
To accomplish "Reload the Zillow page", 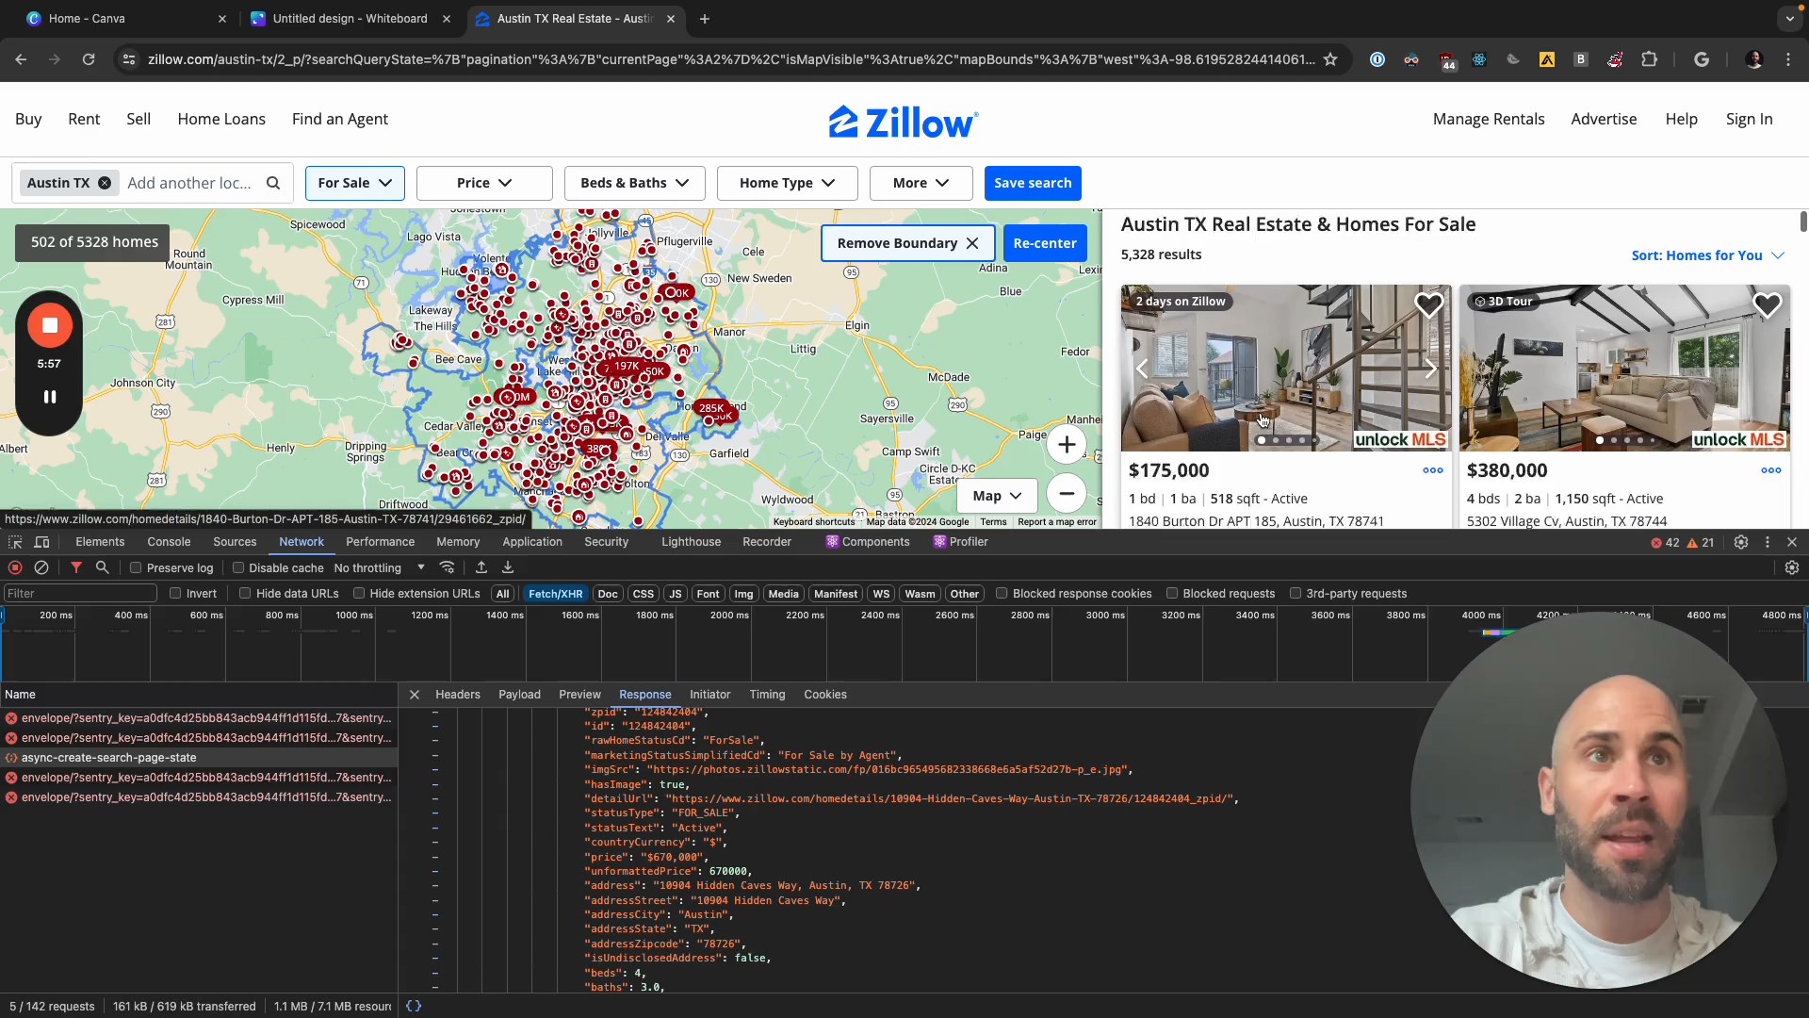I will (89, 59).
